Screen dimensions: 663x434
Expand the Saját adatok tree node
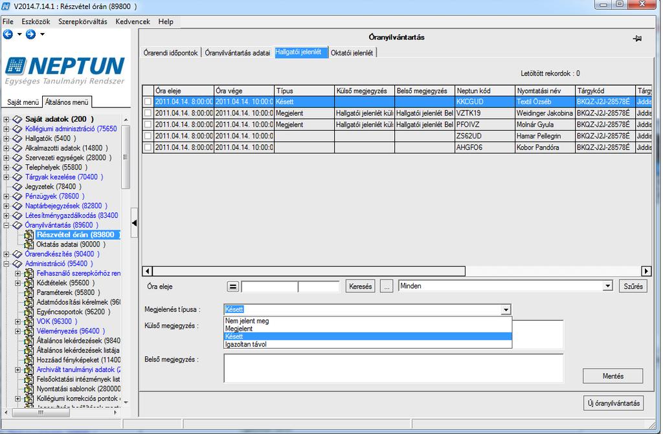tap(6, 119)
